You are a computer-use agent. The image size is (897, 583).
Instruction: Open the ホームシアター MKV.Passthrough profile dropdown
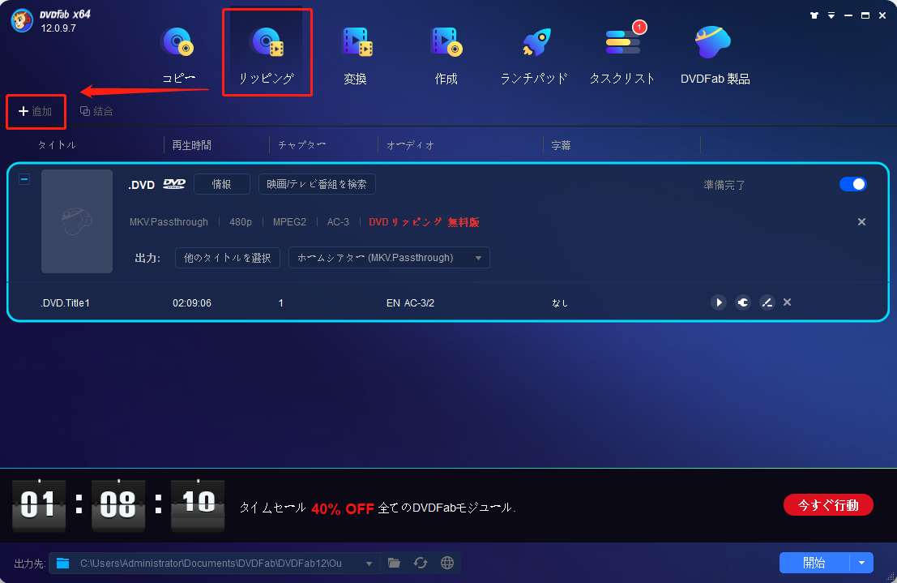[389, 258]
